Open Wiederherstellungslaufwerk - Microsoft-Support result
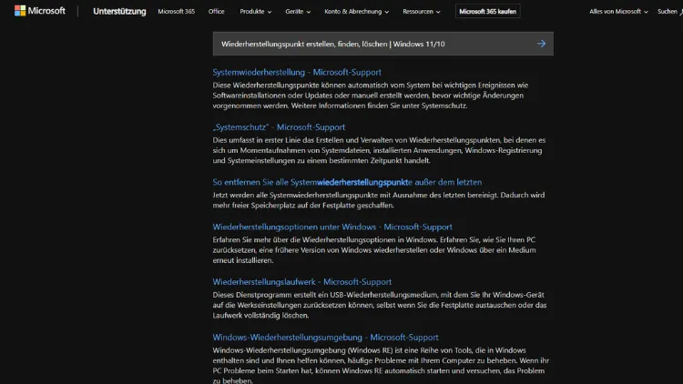The image size is (683, 384). tap(301, 282)
